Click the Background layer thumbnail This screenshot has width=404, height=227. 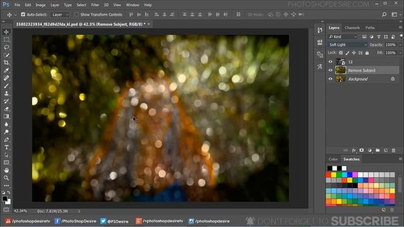point(340,79)
